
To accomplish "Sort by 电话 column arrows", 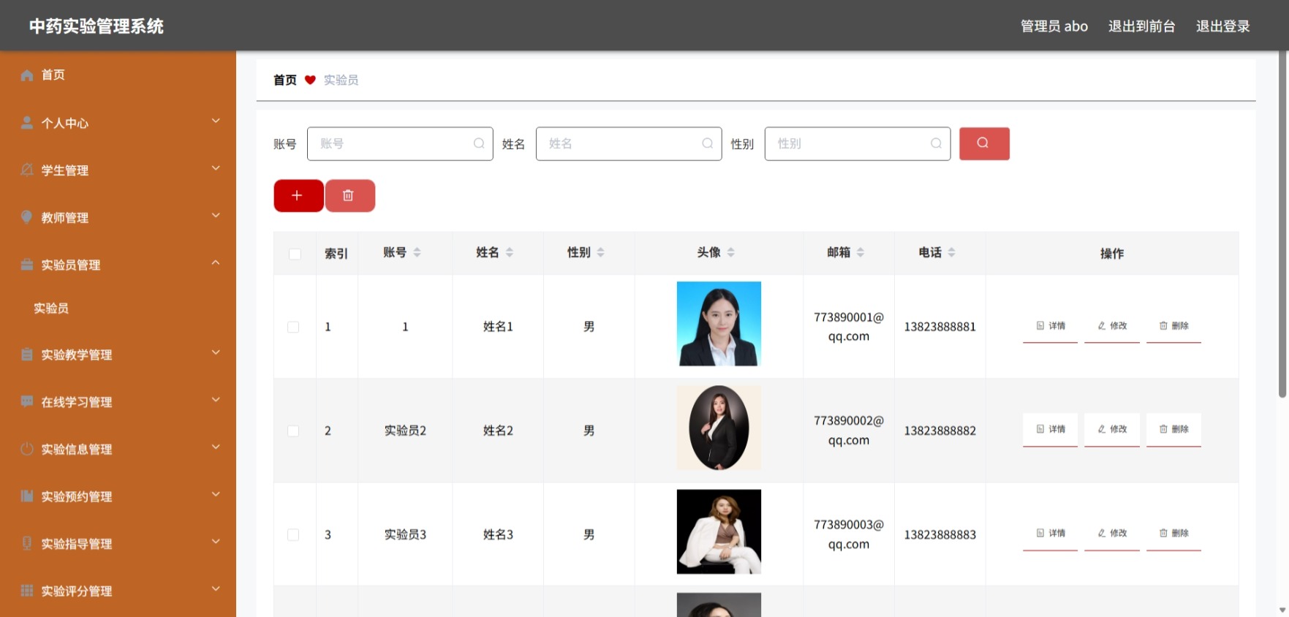I will (x=951, y=252).
